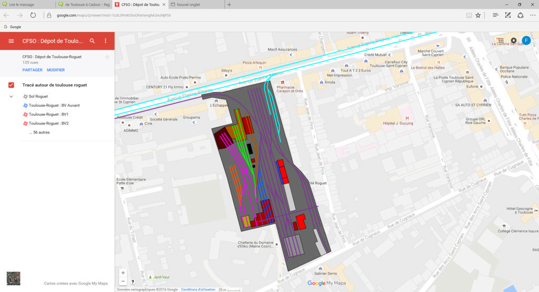Open reading view book icon

click(x=468, y=15)
